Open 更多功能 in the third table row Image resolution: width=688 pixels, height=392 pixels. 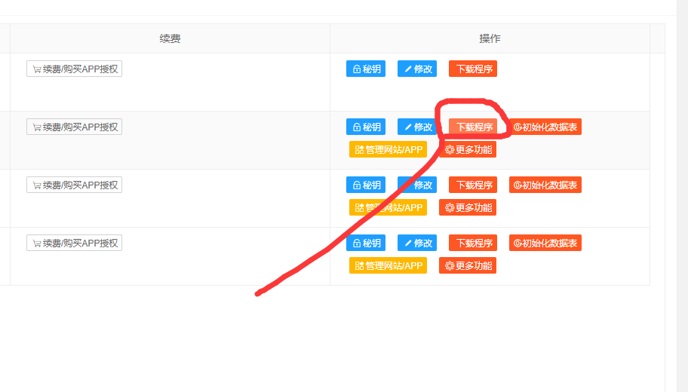point(468,207)
